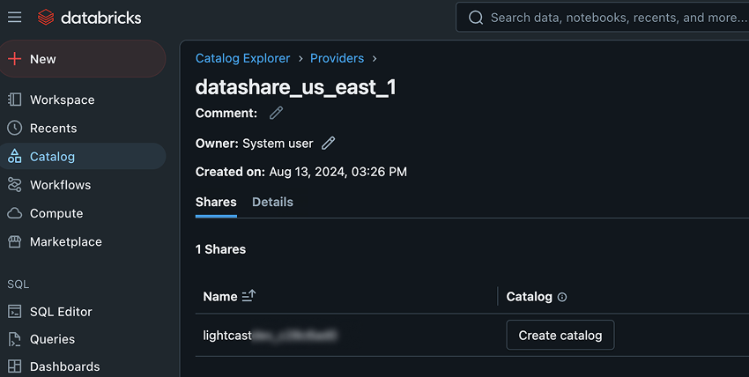Image resolution: width=749 pixels, height=377 pixels.
Task: Sort by Name column icon
Action: pos(248,296)
